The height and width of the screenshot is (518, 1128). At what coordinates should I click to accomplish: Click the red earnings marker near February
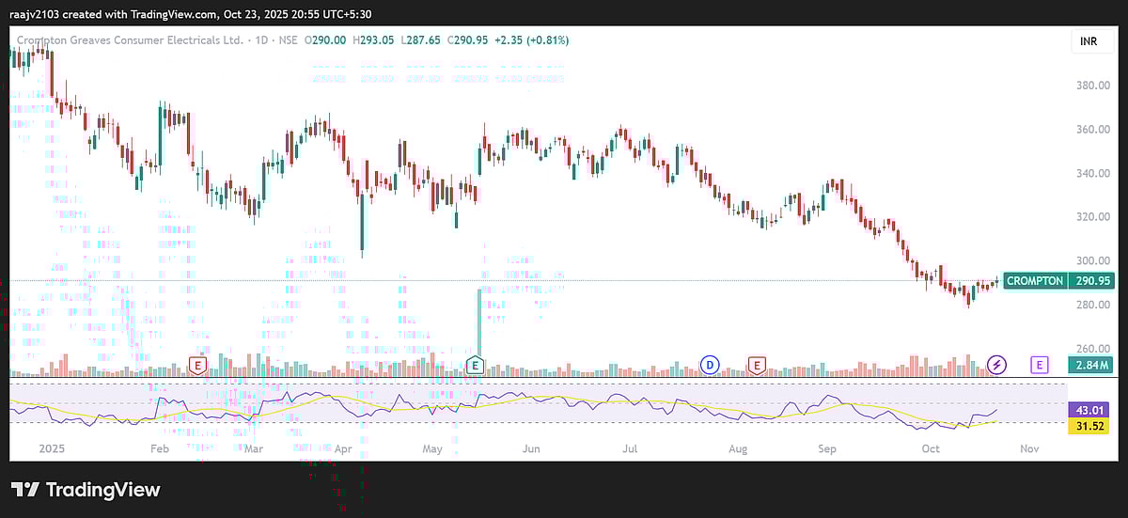coord(197,365)
